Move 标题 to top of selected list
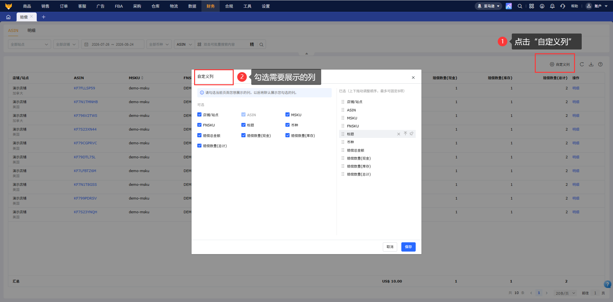 pos(405,134)
